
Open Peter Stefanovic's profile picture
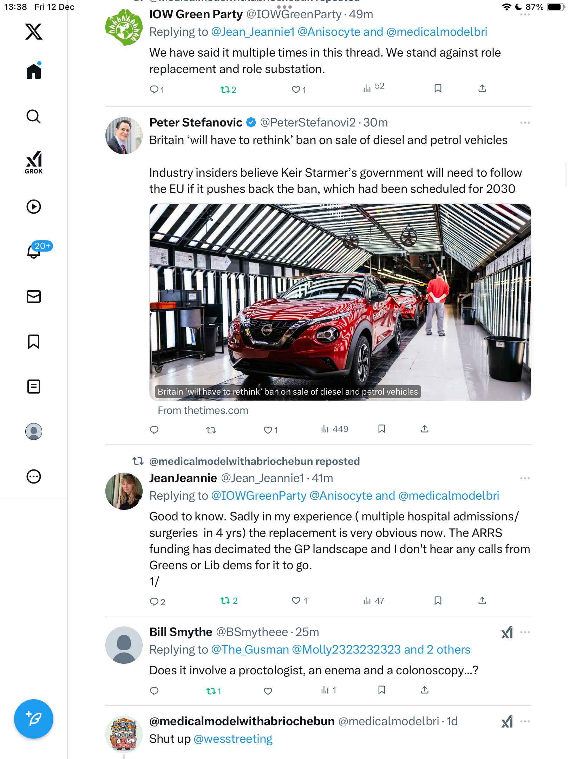coord(124,136)
